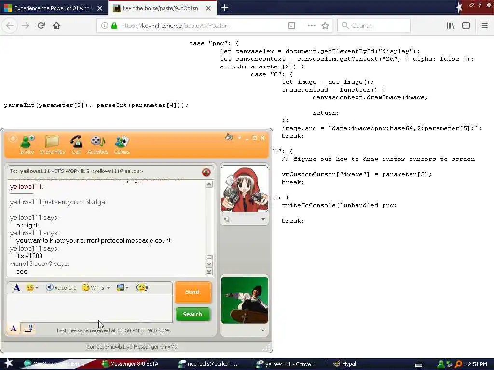Close the Experience the Power of AI tab
494x370 pixels.
point(100,8)
